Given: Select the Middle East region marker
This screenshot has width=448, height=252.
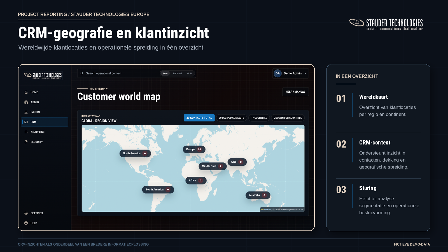Looking at the screenshot, I should point(213,166).
